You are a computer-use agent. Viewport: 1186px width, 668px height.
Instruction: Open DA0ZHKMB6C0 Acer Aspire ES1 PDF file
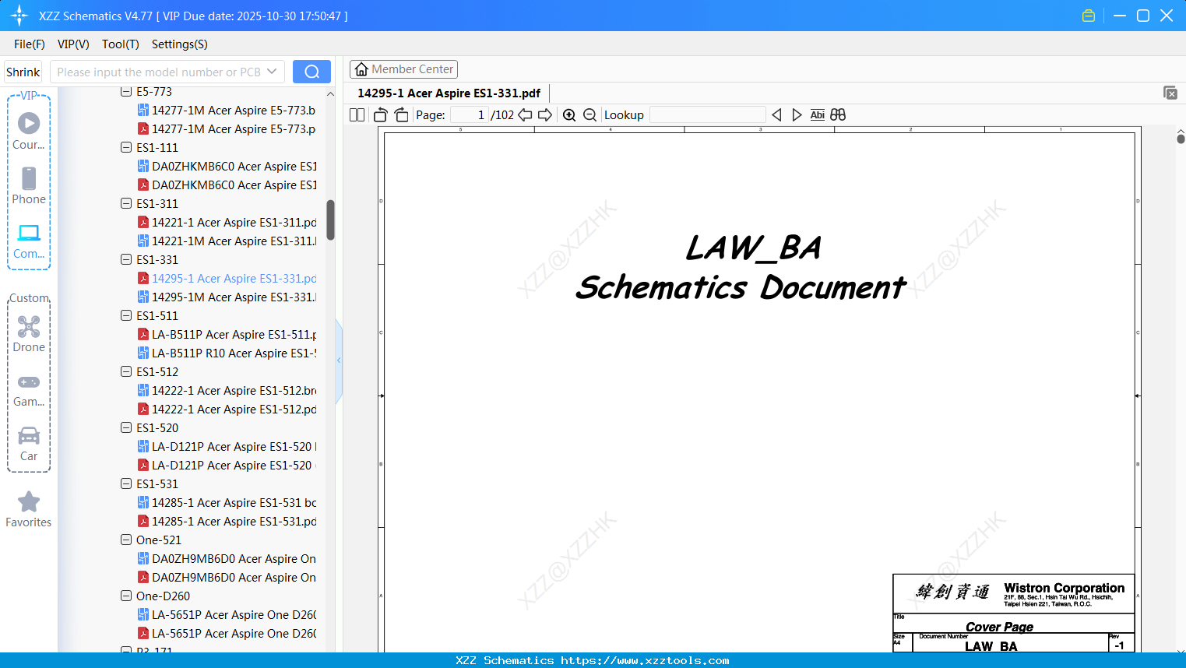[227, 185]
